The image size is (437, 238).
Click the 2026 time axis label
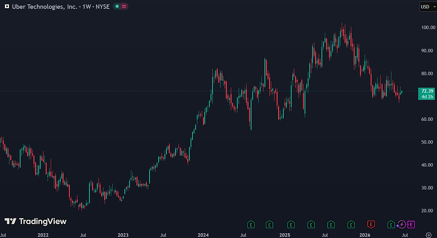click(365, 235)
